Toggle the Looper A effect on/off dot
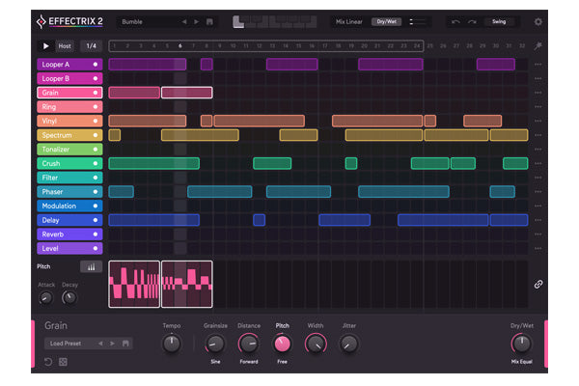The image size is (579, 386). pos(95,65)
